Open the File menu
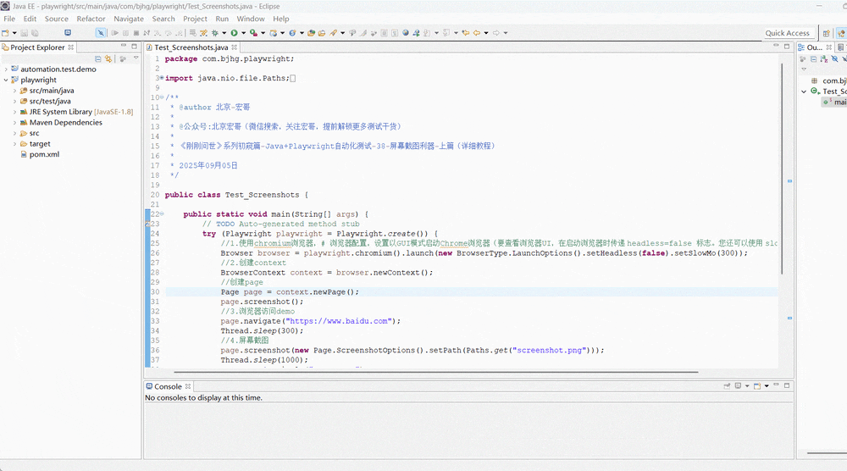The width and height of the screenshot is (847, 471). (x=9, y=19)
